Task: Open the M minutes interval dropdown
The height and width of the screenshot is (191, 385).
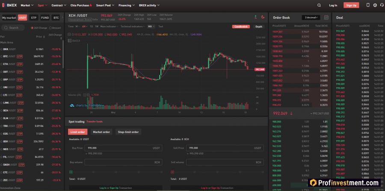Action: (x=77, y=26)
